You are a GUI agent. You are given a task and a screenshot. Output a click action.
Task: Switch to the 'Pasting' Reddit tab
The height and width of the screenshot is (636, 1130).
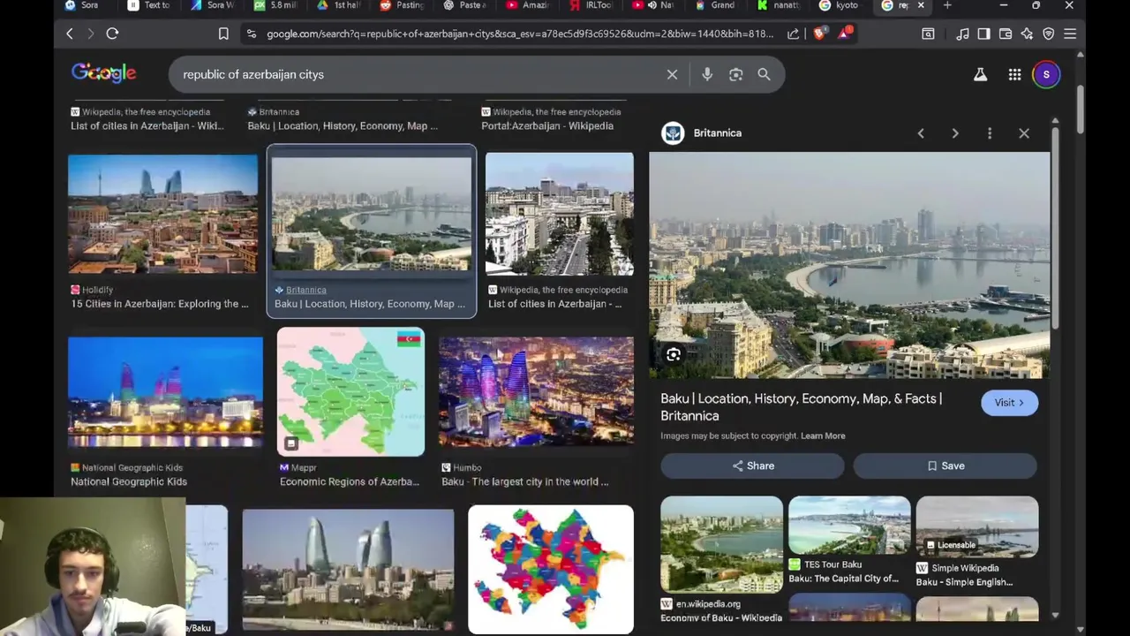(x=402, y=5)
